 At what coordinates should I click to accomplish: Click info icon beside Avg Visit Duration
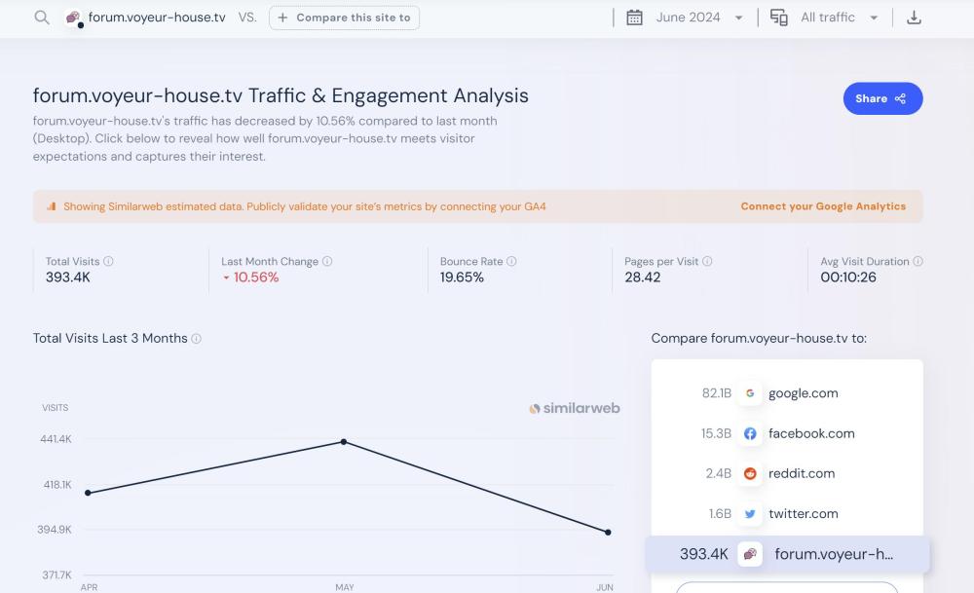click(918, 262)
